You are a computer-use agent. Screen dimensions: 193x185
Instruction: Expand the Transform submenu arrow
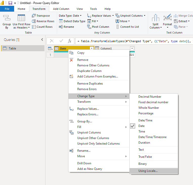click(126, 102)
